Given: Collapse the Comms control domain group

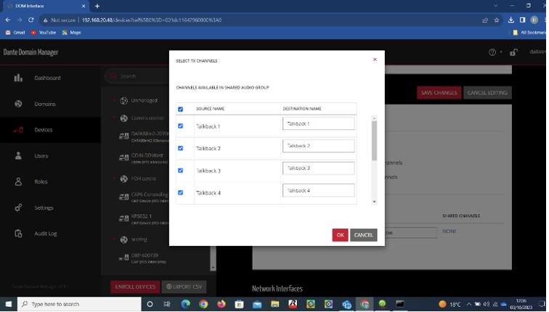Looking at the screenshot, I should (114, 118).
